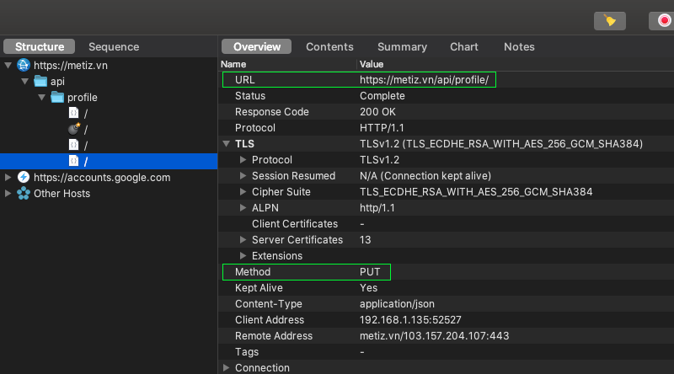Toggle the red record button
This screenshot has height=374, width=674.
663,20
